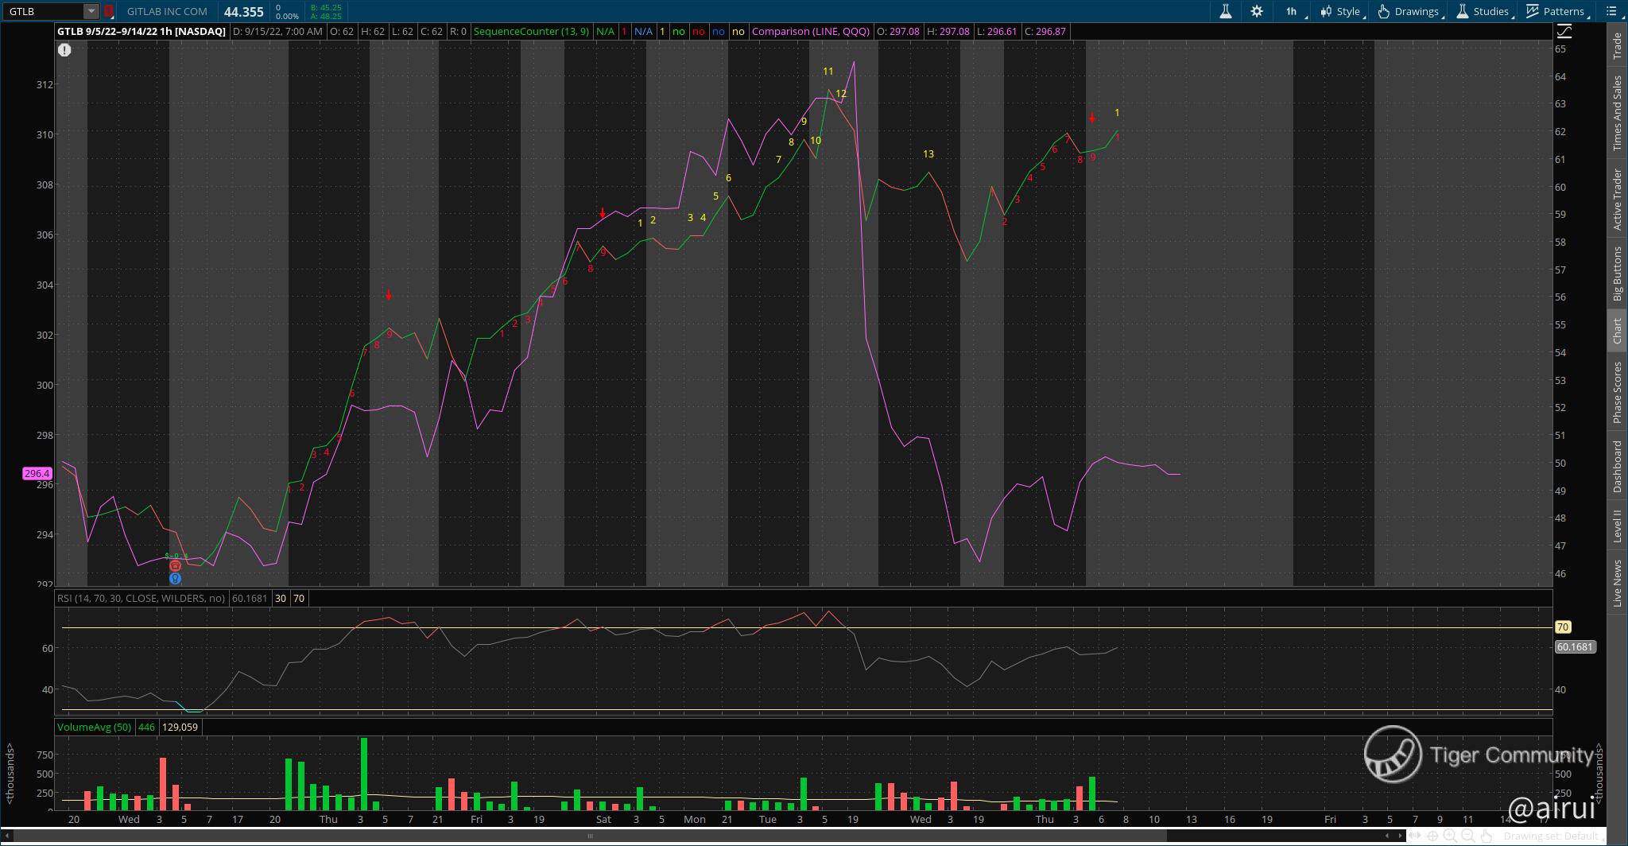Open the 1h timeframe dropdown
This screenshot has height=846, width=1628.
click(x=1293, y=11)
